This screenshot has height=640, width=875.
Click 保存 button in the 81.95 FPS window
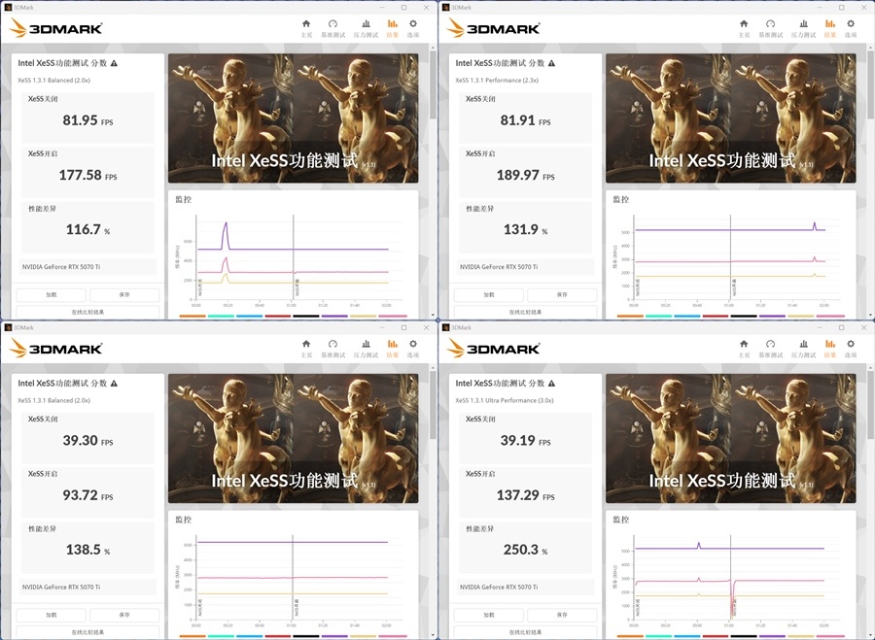pos(124,294)
